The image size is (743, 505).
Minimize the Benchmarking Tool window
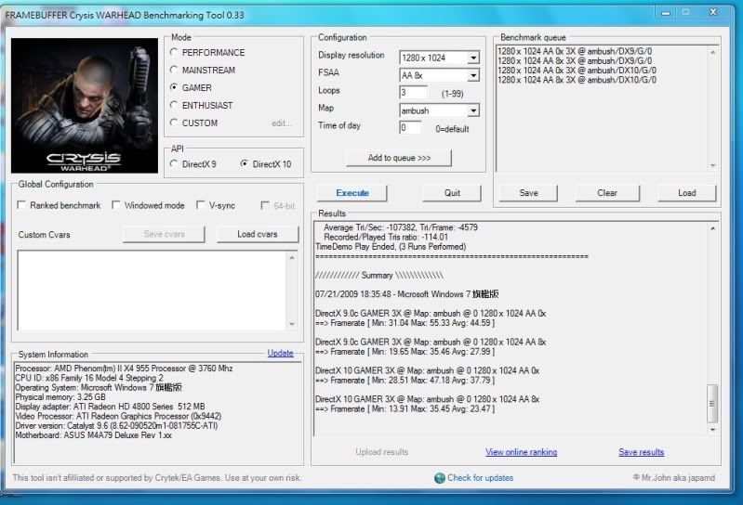point(666,12)
